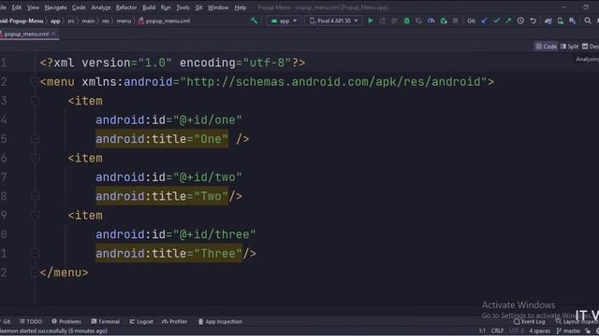Click the menu breadcrumb in navigation bar
Image resolution: width=599 pixels, height=336 pixels.
[124, 21]
